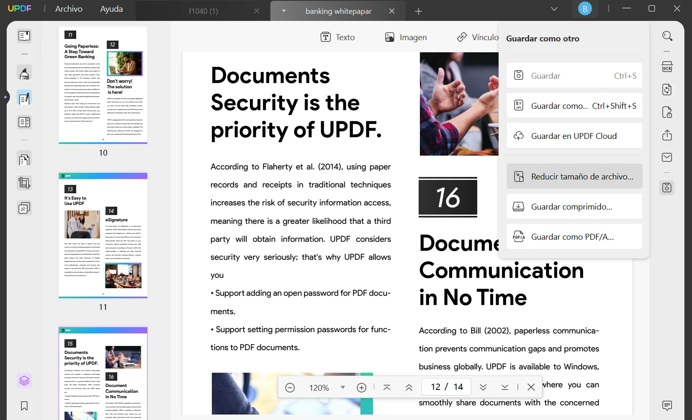This screenshot has width=692, height=420.
Task: Switch to the f1040 (1) tab
Action: (x=203, y=11)
